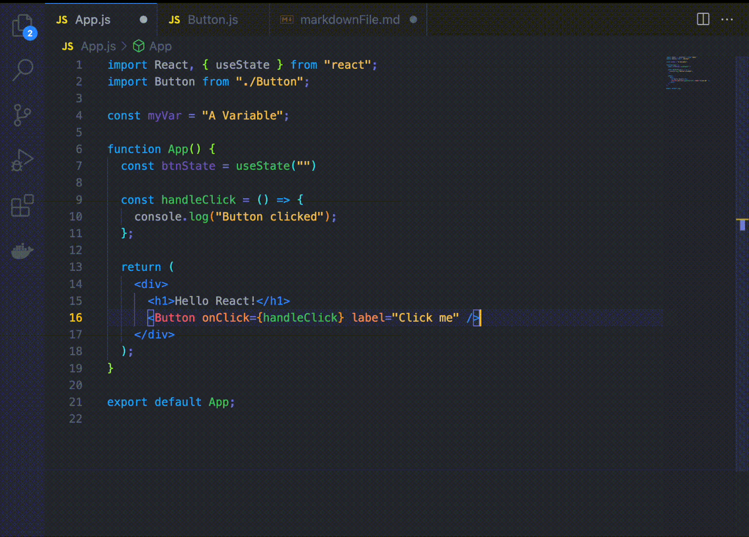Expand the App.js breadcrumb file dropdown
Image resolution: width=749 pixels, height=537 pixels.
click(98, 46)
